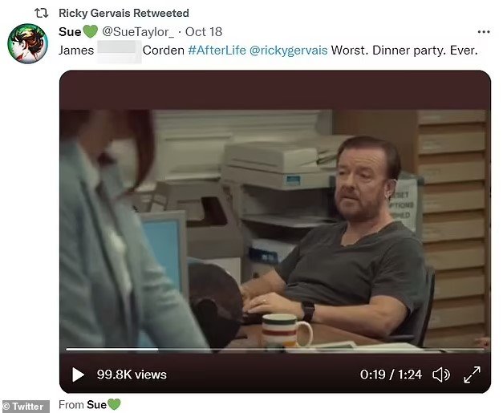Screen dimensions: 503x413
Task: Click the 99.8K views counter
Action: click(132, 375)
